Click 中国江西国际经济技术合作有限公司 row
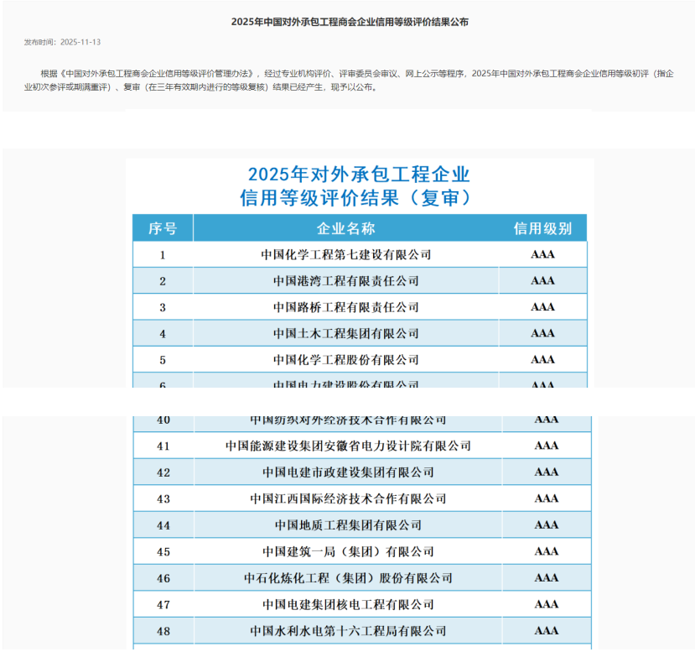 click(349, 498)
